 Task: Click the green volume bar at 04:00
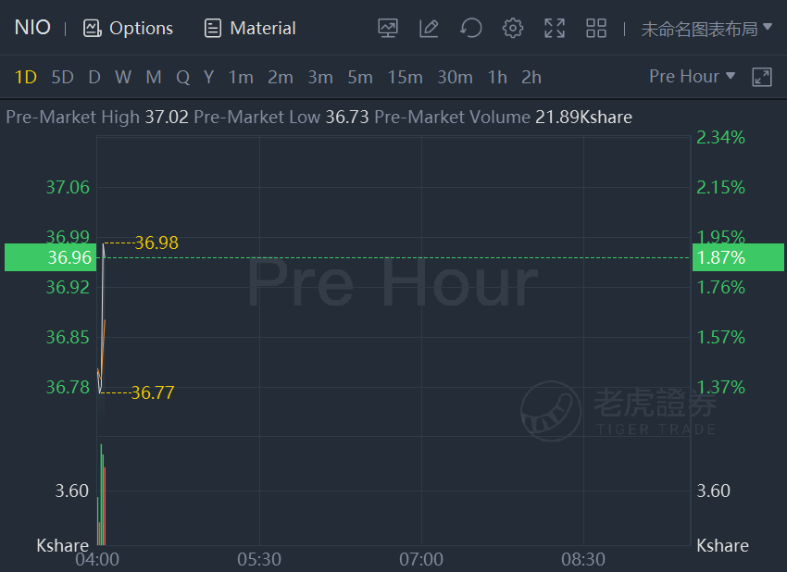(102, 494)
